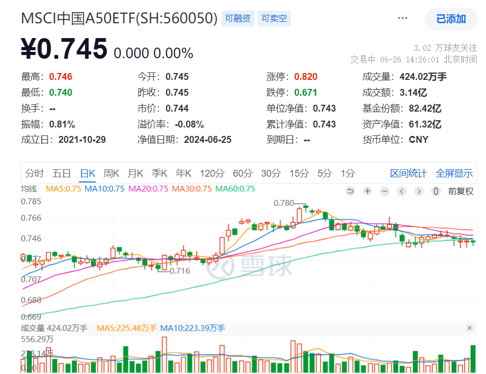Image resolution: width=486 pixels, height=374 pixels.
Task: Click the 成交量 424.02万手 volume label
Action: 54,328
